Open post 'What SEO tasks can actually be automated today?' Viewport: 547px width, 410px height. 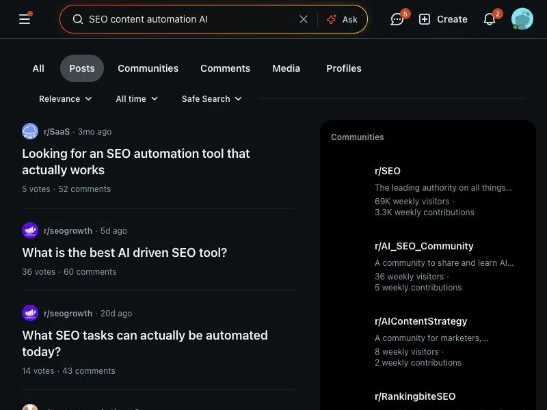coord(145,344)
